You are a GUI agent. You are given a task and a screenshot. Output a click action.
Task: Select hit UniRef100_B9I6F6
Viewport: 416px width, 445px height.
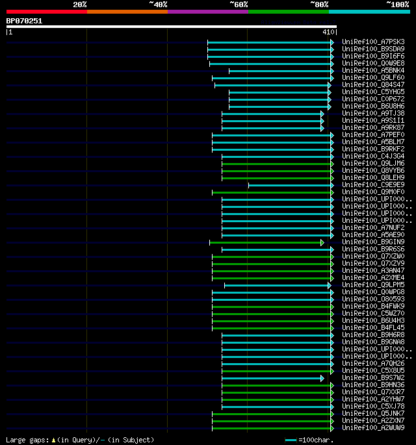(x=373, y=56)
